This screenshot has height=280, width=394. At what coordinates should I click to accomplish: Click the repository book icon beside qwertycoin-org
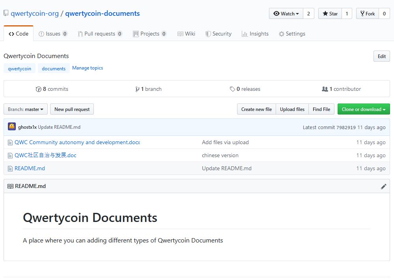pyautogui.click(x=6, y=13)
